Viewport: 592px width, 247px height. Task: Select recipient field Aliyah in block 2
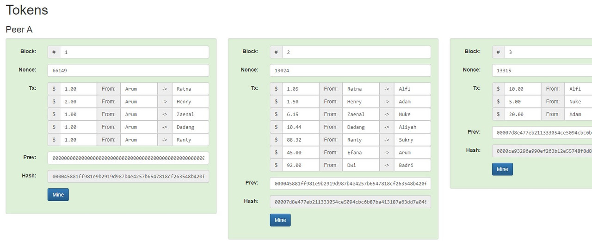(x=413, y=127)
